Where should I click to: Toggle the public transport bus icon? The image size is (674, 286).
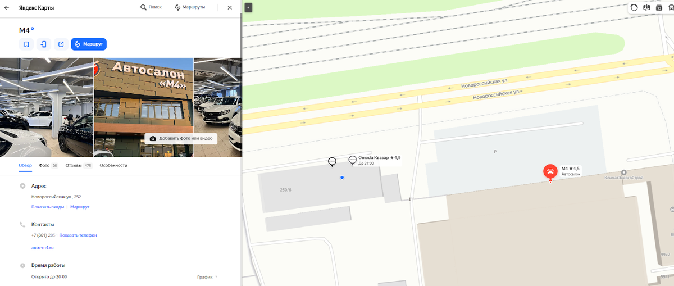pos(670,7)
